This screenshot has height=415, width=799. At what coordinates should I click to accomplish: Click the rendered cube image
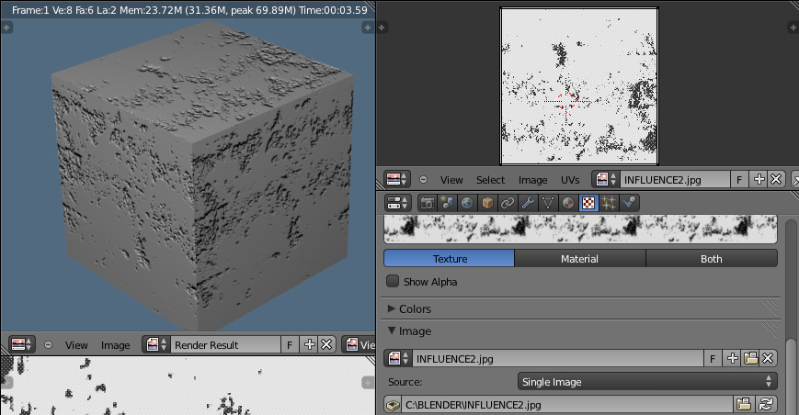coord(204,175)
